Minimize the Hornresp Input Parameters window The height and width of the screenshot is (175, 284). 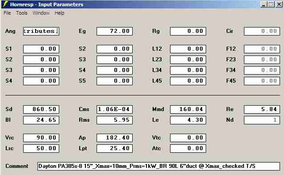pos(264,4)
